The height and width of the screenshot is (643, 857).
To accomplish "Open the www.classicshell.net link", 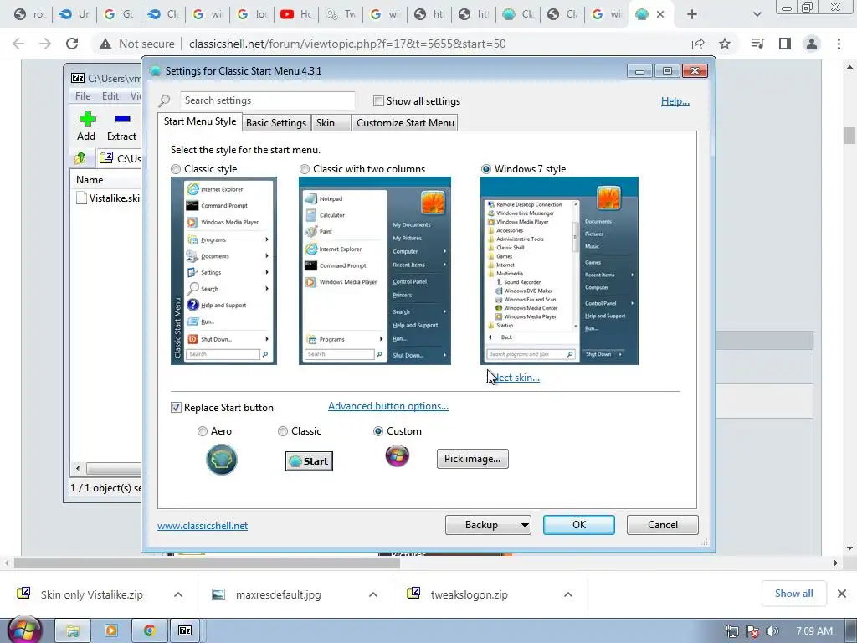I will pos(203,526).
